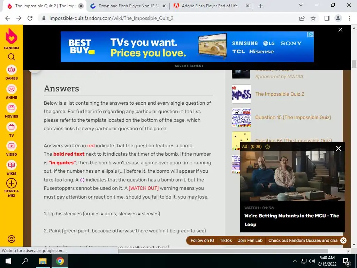This screenshot has height=268, width=357.
Task: Click the [WATCH OUT] red warning text
Action: [x=144, y=188]
